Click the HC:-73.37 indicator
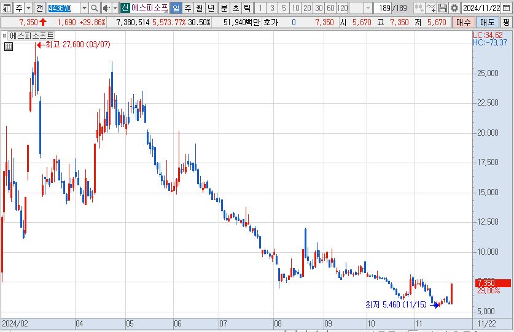The width and height of the screenshot is (514, 332). [489, 42]
